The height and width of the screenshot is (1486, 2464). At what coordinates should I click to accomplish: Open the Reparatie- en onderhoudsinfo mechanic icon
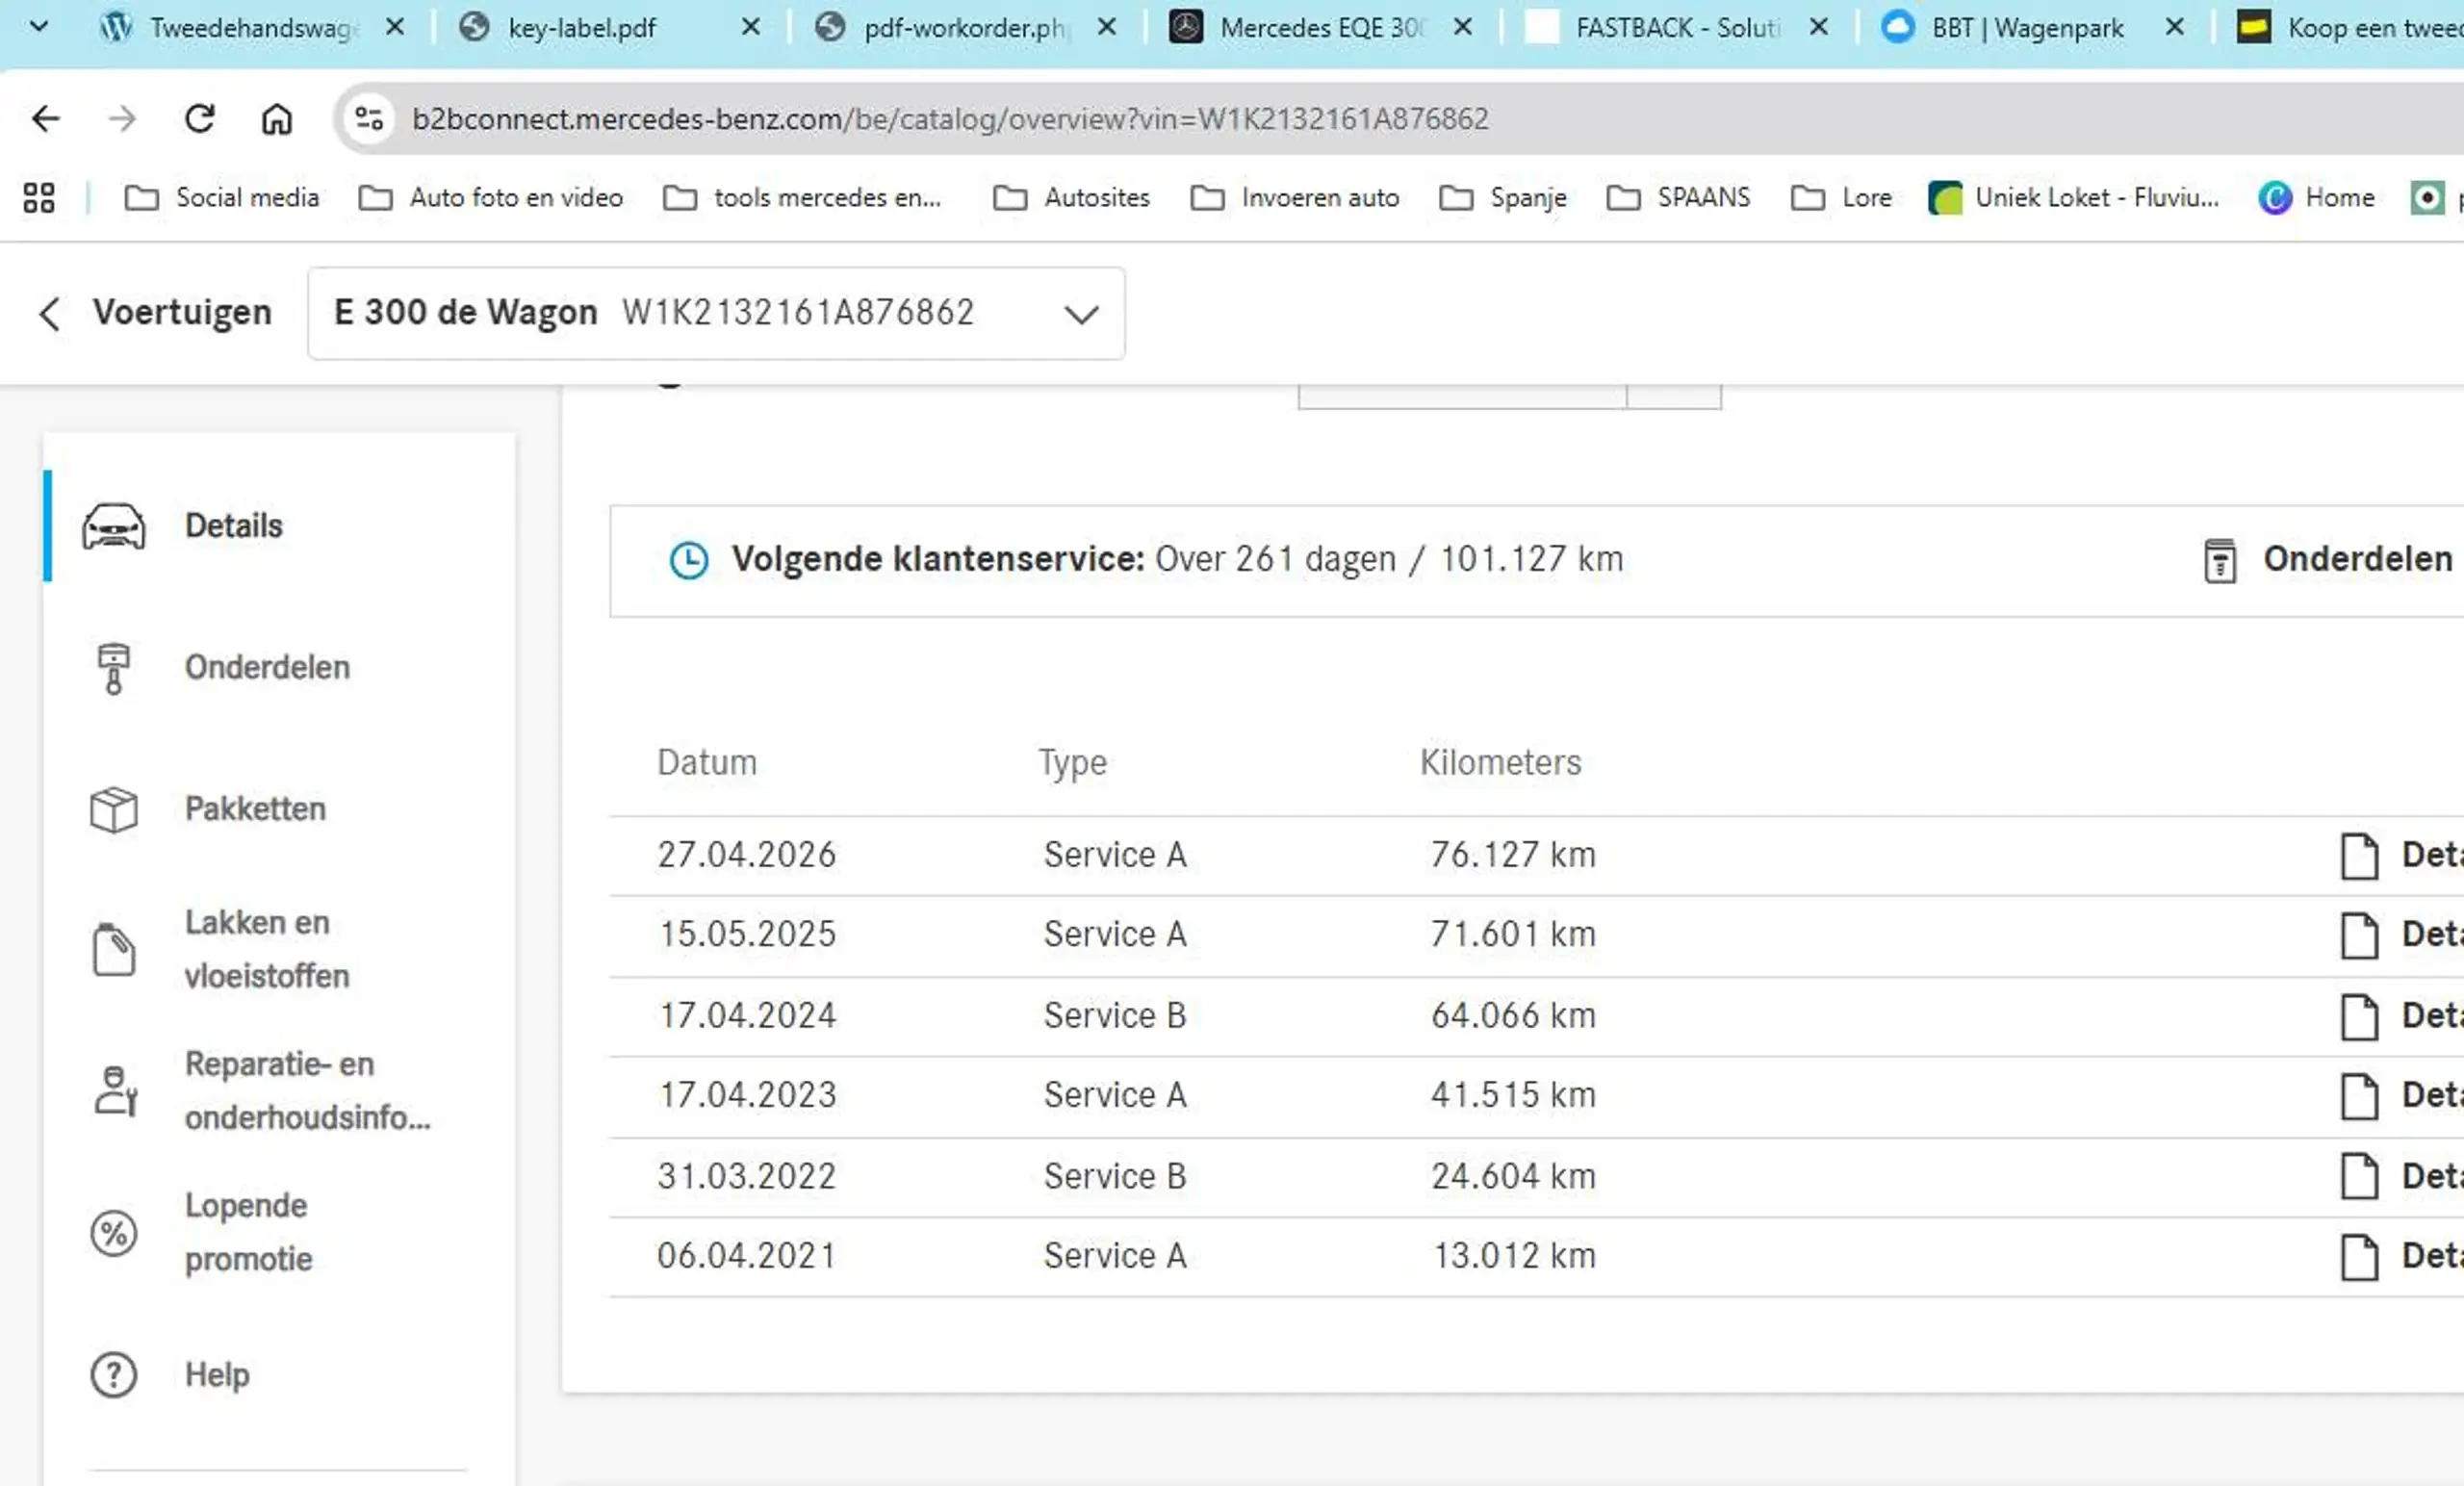[115, 1091]
